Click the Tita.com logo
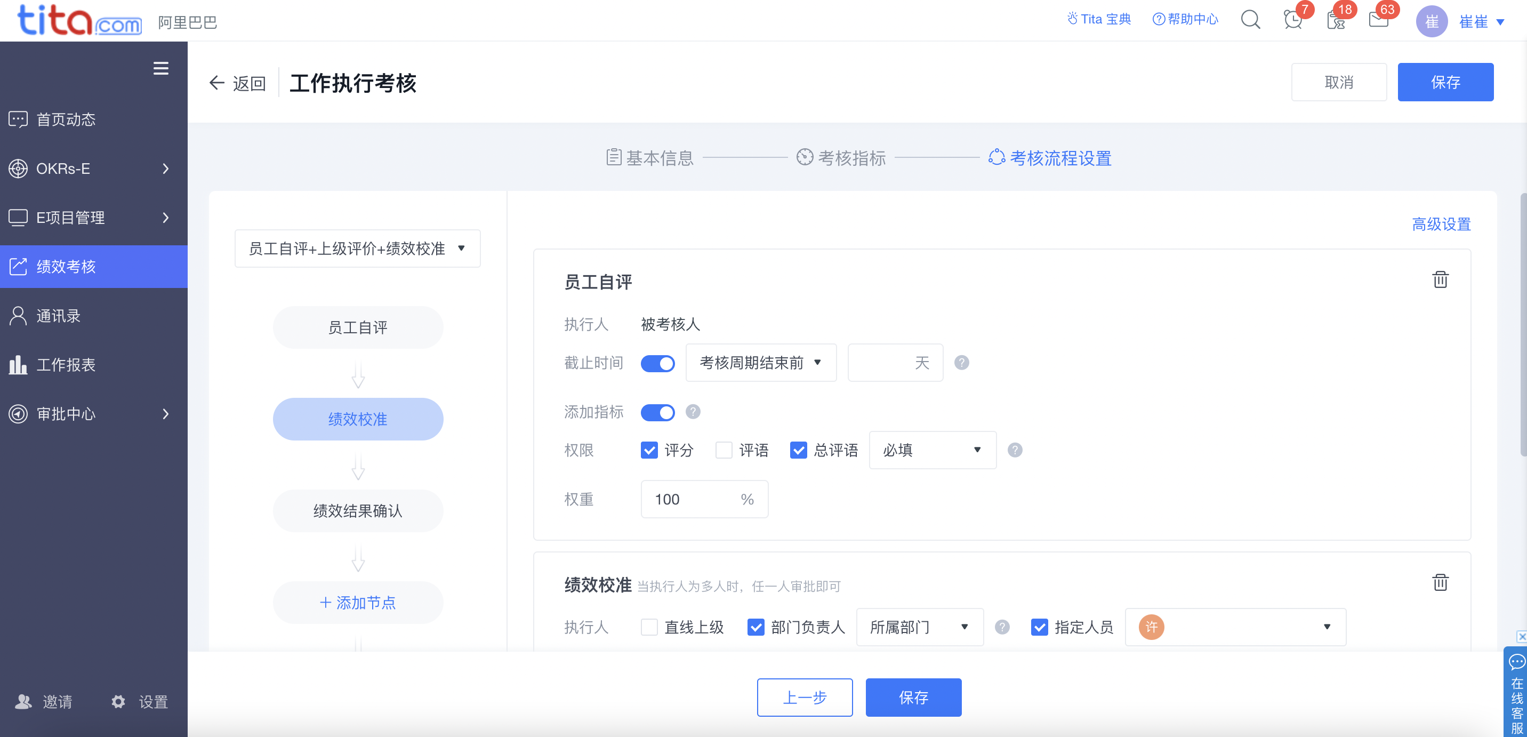 point(79,20)
